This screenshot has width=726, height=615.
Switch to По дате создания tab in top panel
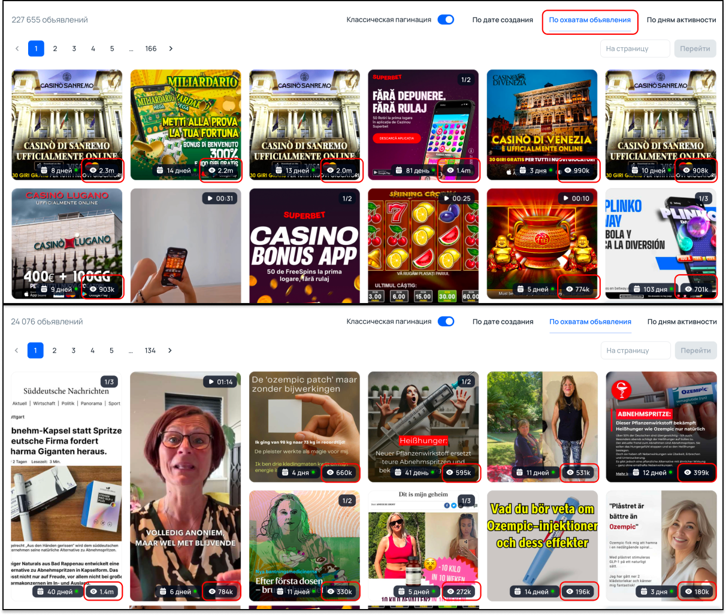coord(502,20)
